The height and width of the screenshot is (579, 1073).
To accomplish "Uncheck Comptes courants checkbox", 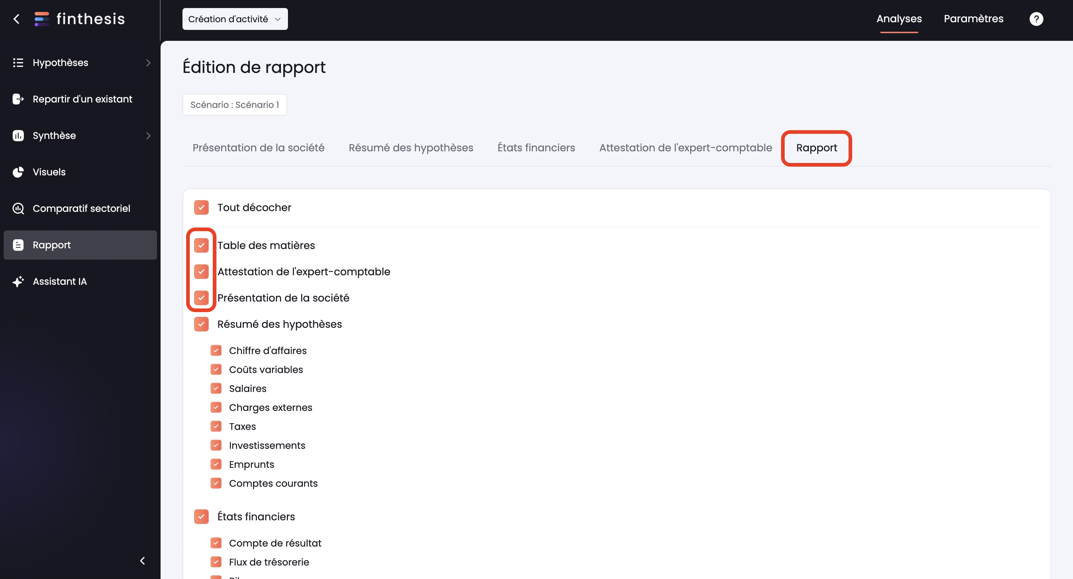I will pyautogui.click(x=216, y=483).
